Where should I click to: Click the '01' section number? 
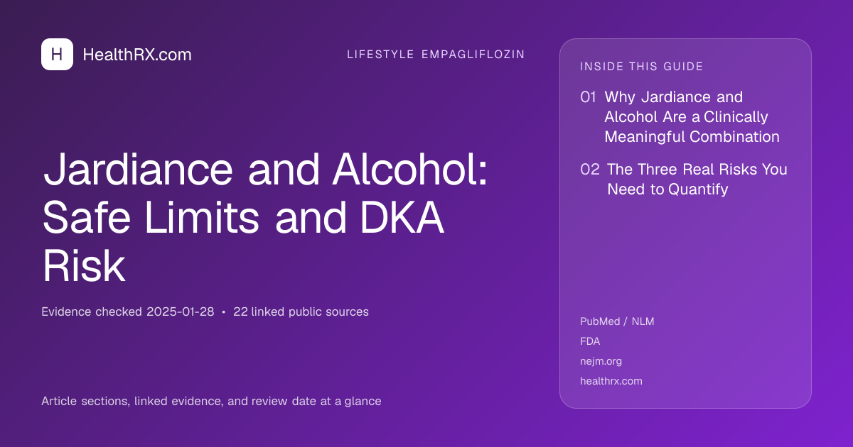(588, 97)
